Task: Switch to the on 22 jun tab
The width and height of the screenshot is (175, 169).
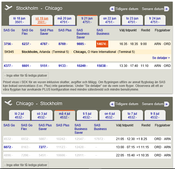Action: click(110, 20)
